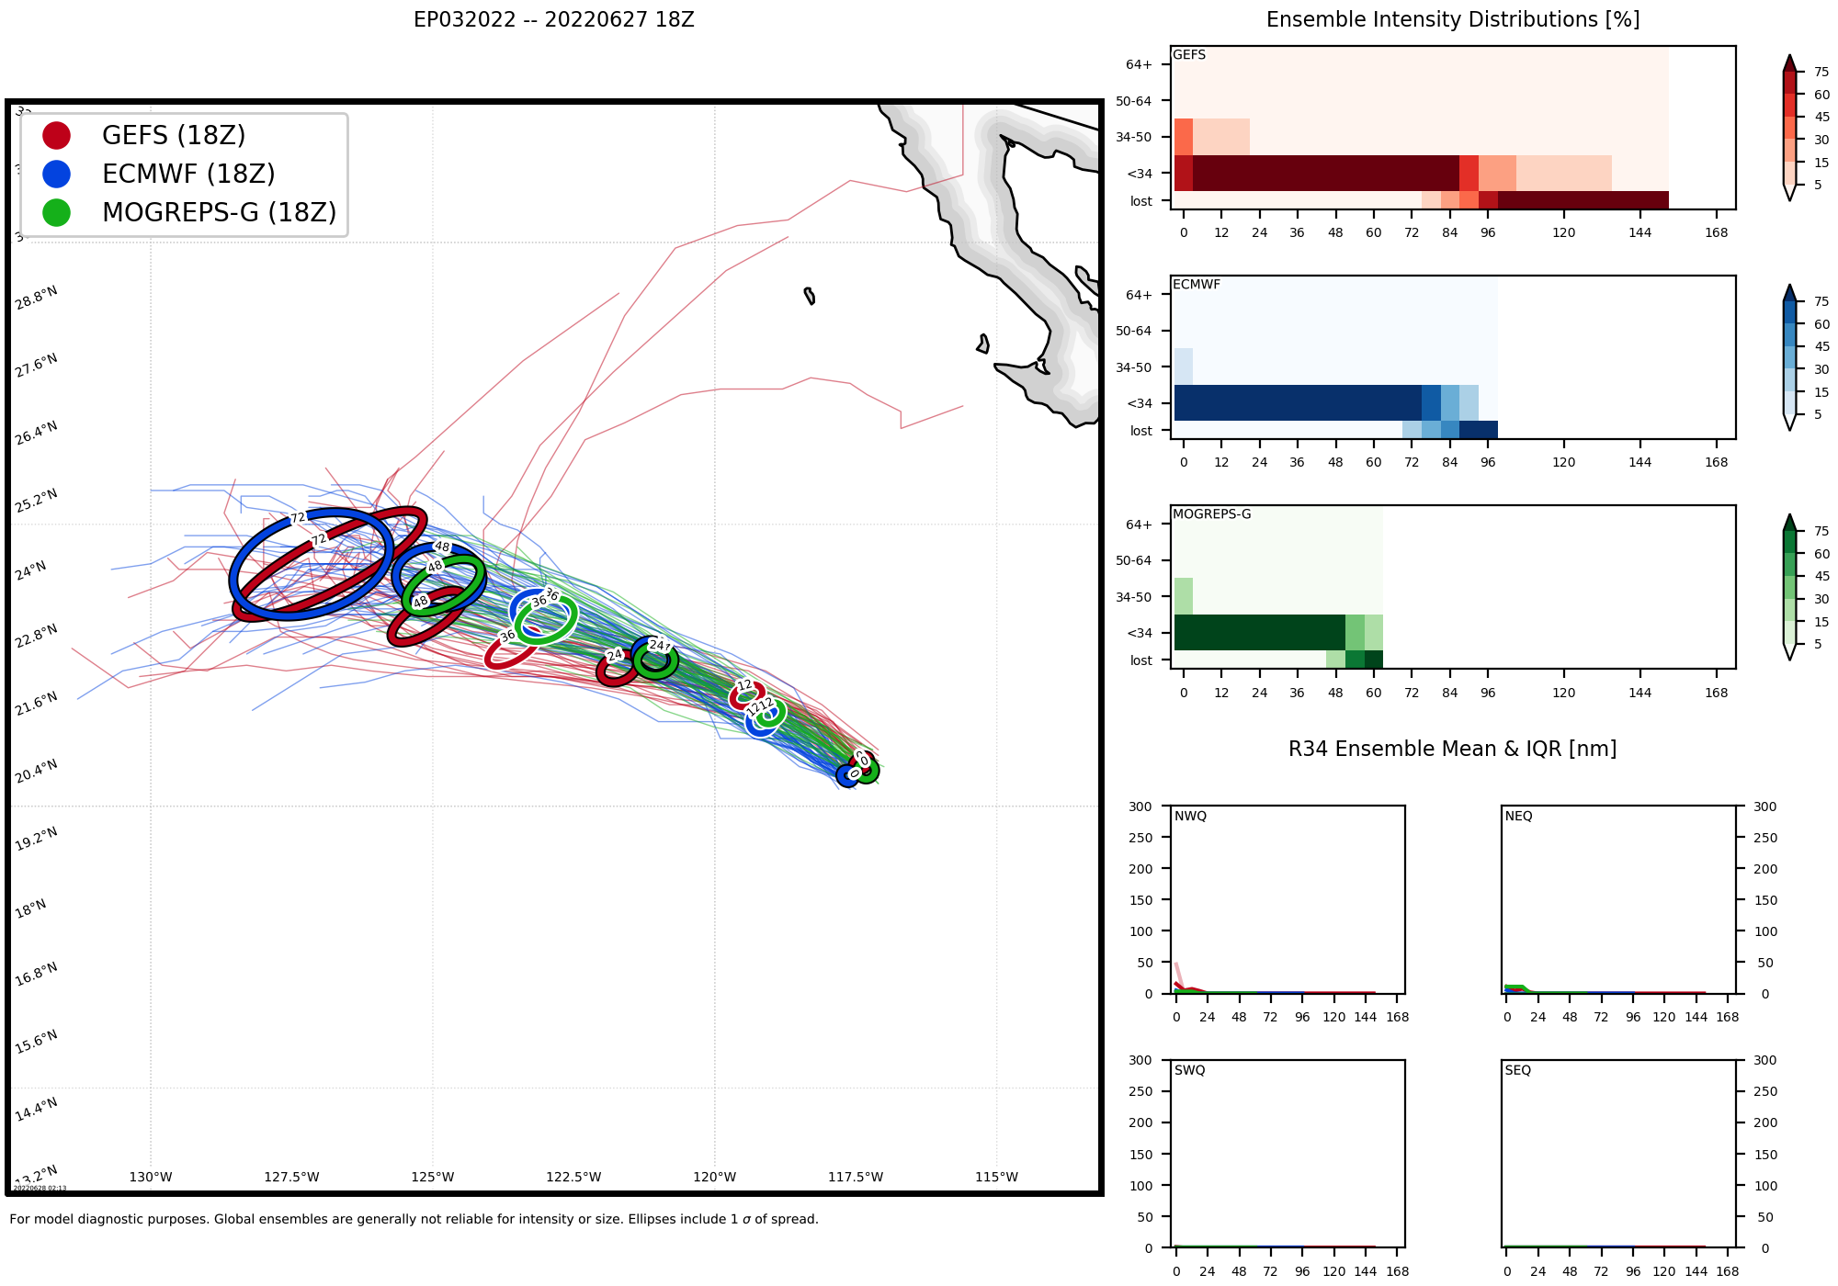The width and height of the screenshot is (1838, 1286).
Task: Click the GEFS intensity colorbar
Action: click(1788, 127)
